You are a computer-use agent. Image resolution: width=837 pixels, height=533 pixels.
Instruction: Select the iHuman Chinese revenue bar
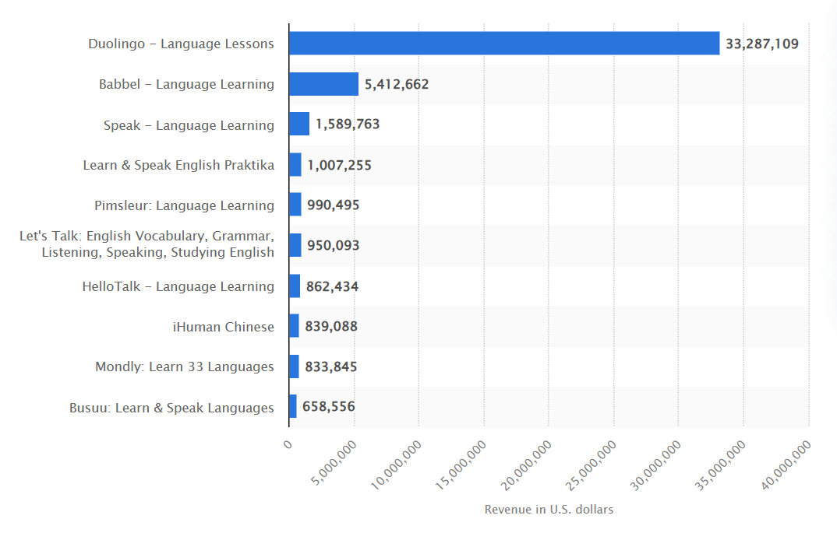pyautogui.click(x=294, y=326)
